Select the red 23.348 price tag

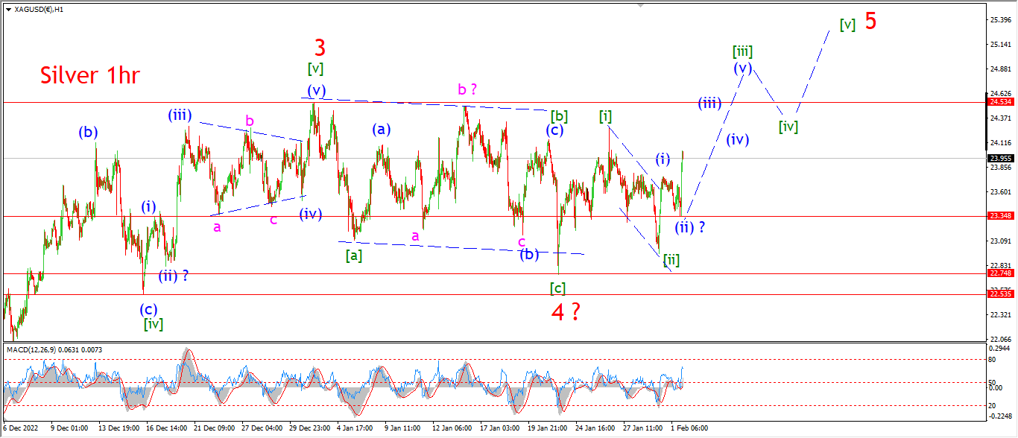point(999,216)
